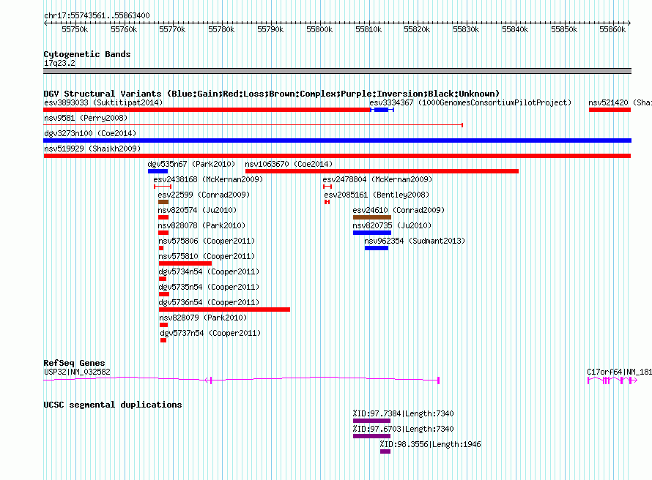Click the dgv5736n54 (Cooper2011) label
Image resolution: width=652 pixels, height=480 pixels.
[209, 302]
